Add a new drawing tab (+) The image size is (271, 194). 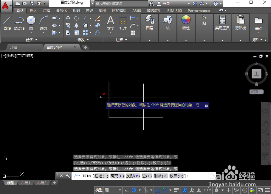pos(85,47)
